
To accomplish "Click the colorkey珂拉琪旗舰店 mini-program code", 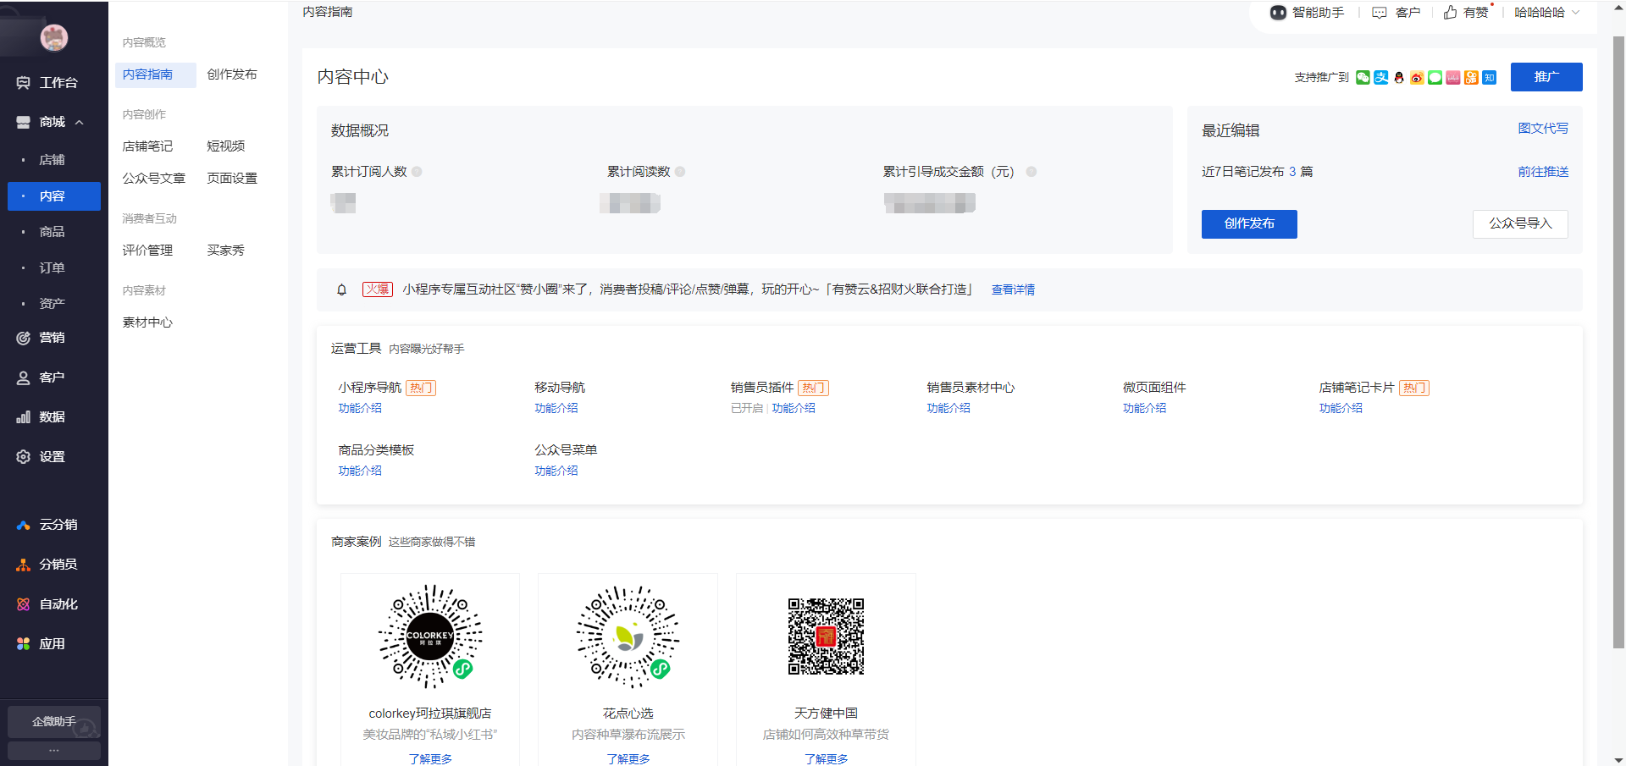I will (430, 636).
